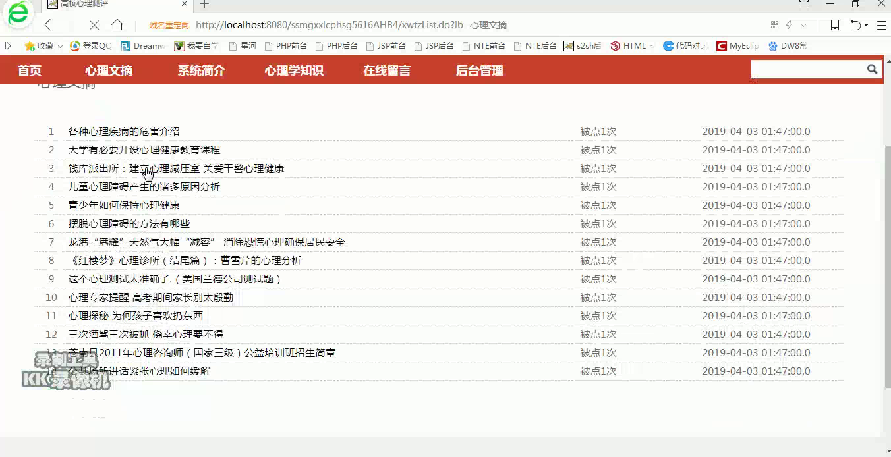891x457 pixels.
Task: Open the Dreamweaver bookmark
Action: [x=143, y=46]
